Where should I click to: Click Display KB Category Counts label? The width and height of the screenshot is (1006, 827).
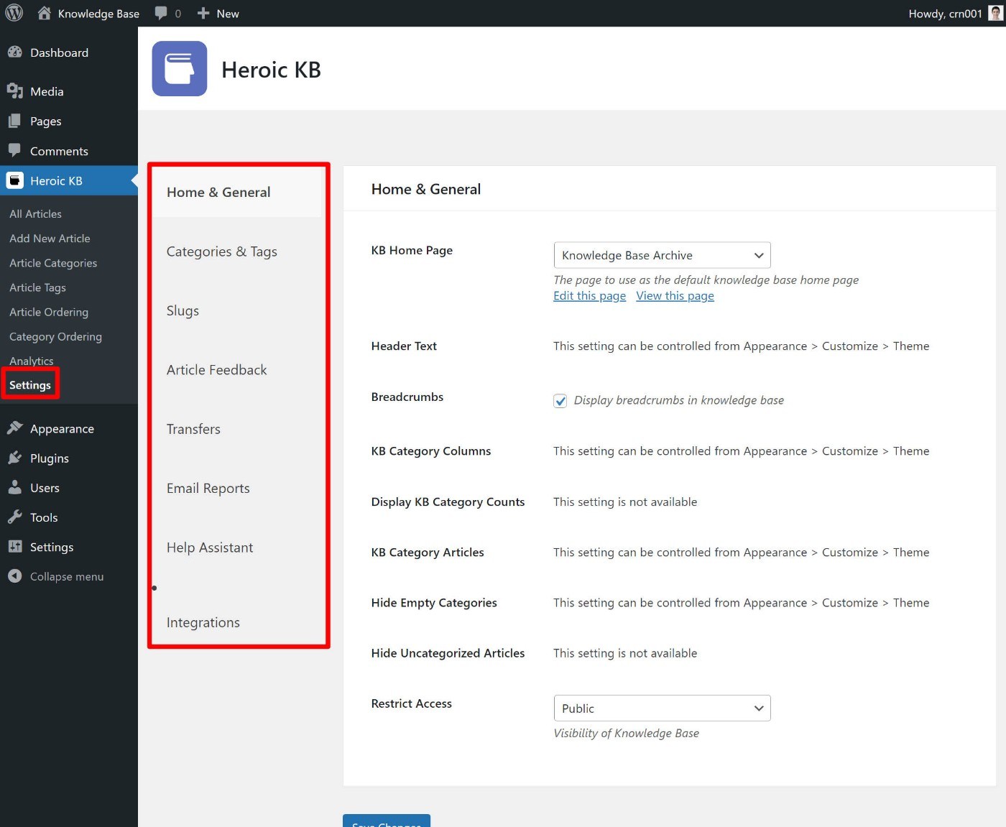[448, 502]
